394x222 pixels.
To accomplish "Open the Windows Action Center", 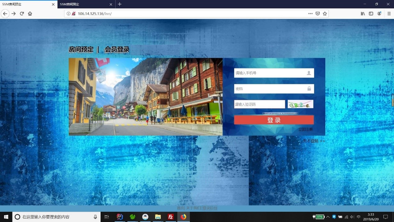I will (x=385, y=217).
